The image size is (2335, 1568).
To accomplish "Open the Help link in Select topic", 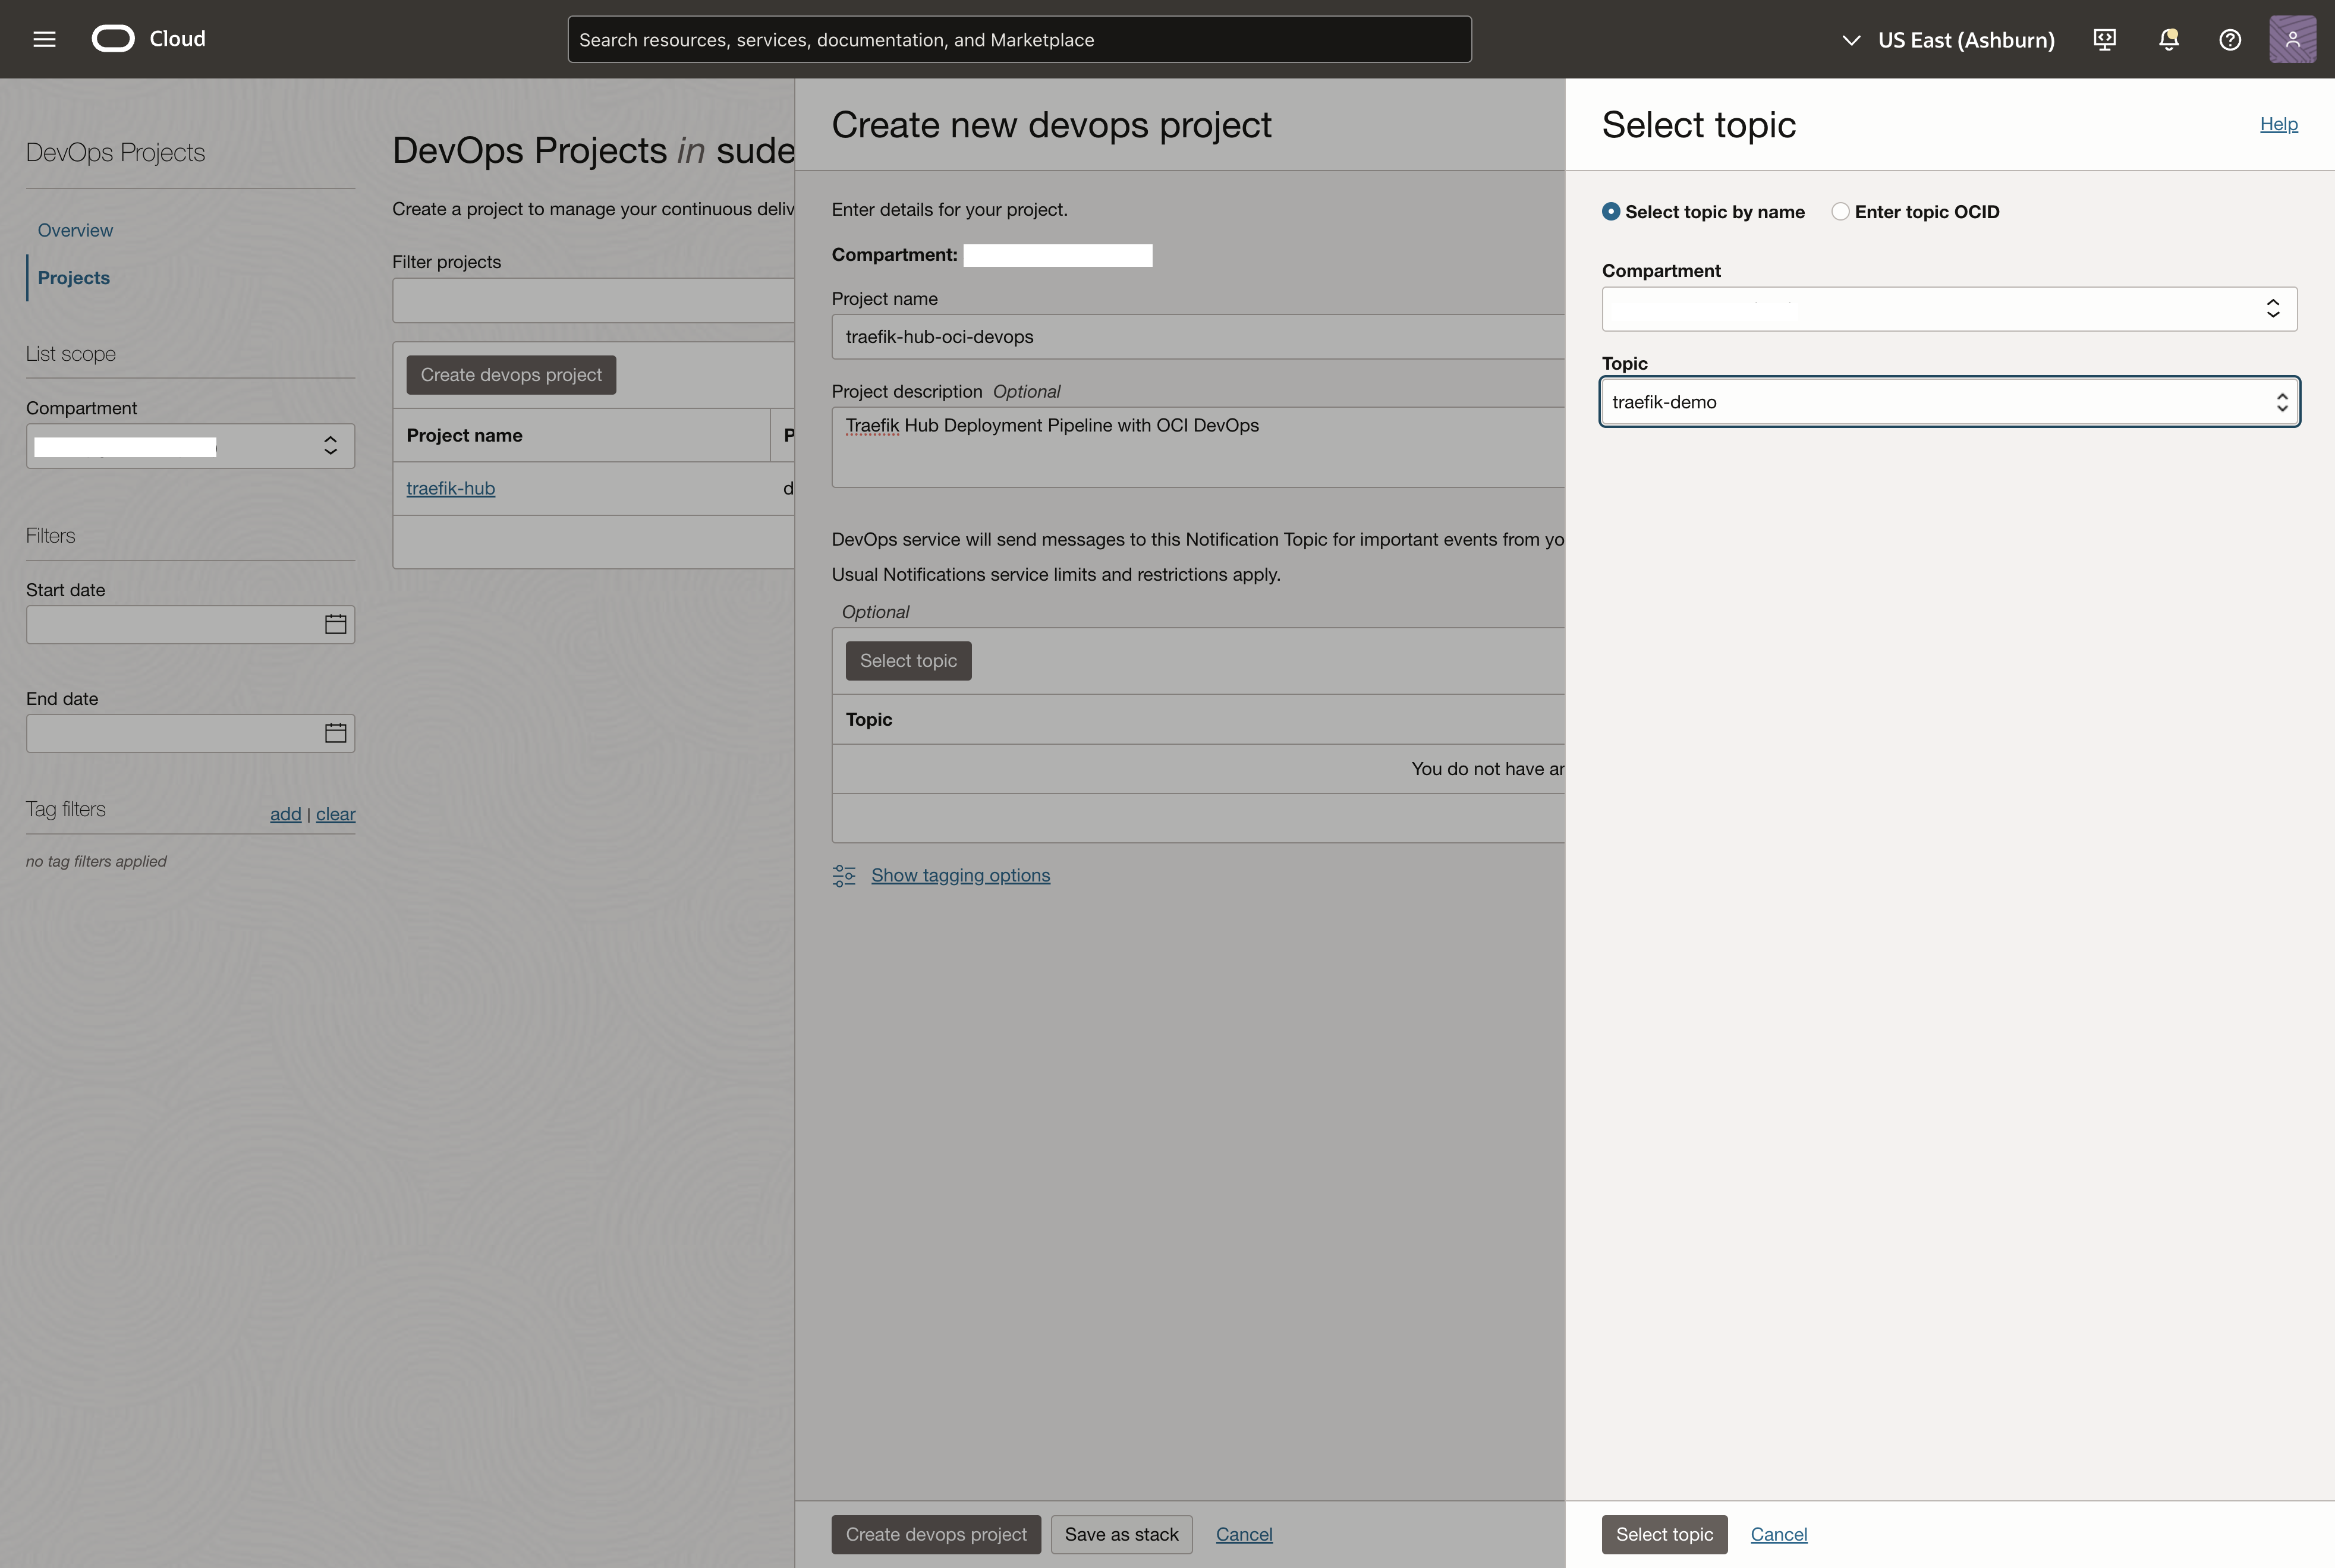I will tap(2278, 124).
